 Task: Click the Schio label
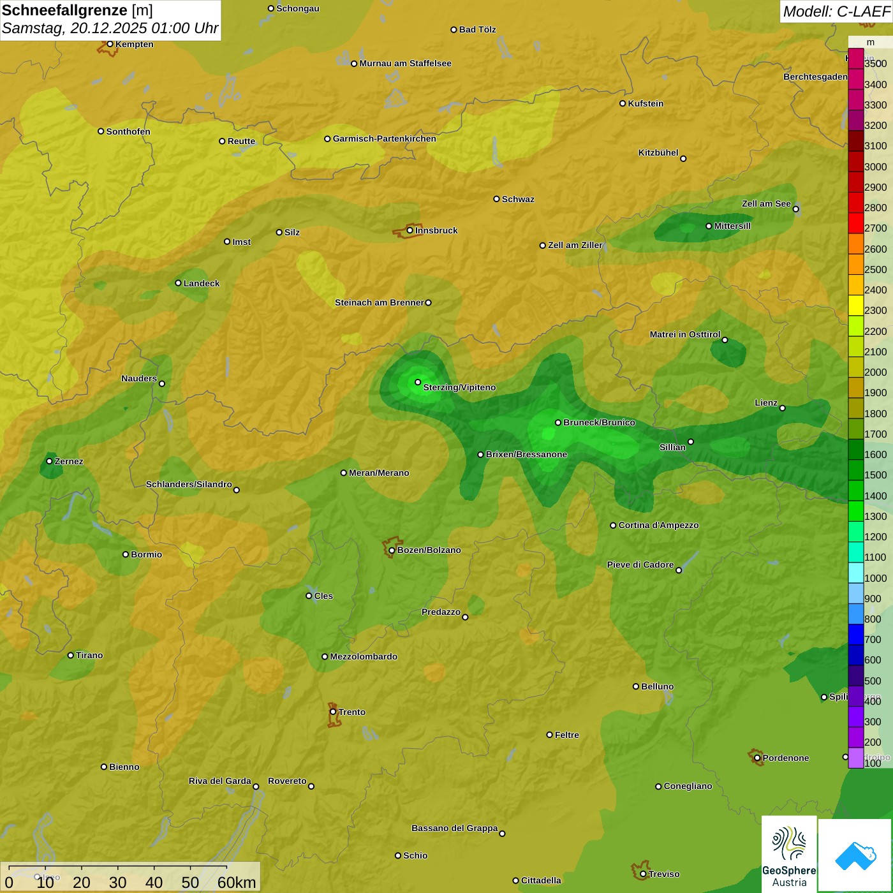pos(415,855)
